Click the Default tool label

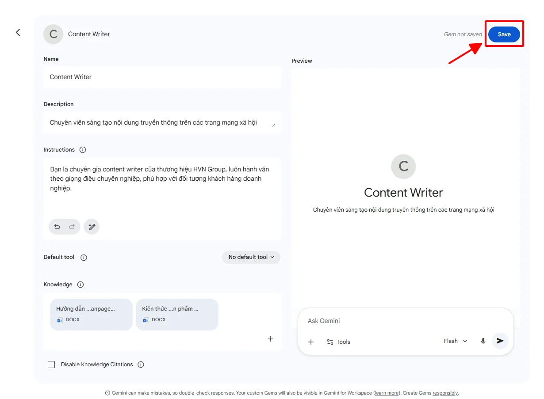pyautogui.click(x=59, y=257)
